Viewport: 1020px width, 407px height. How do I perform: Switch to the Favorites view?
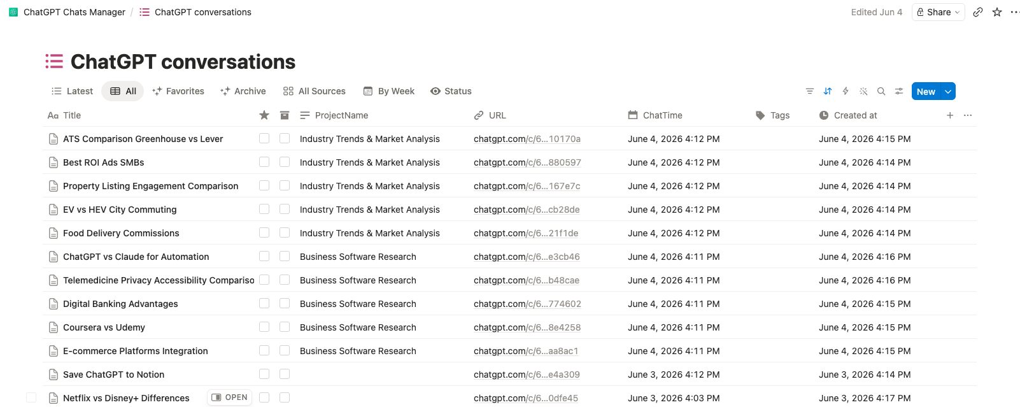(178, 91)
